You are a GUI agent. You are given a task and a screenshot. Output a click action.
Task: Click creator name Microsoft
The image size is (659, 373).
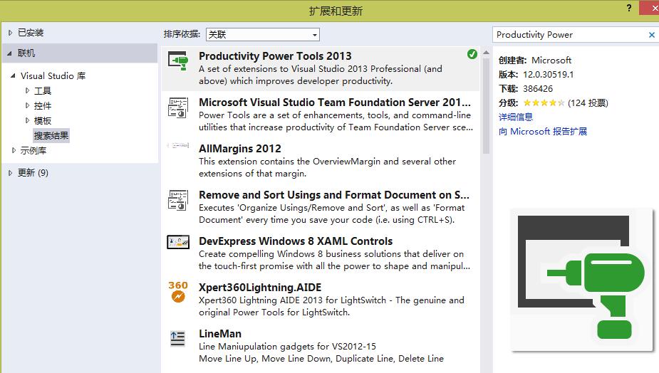point(551,60)
